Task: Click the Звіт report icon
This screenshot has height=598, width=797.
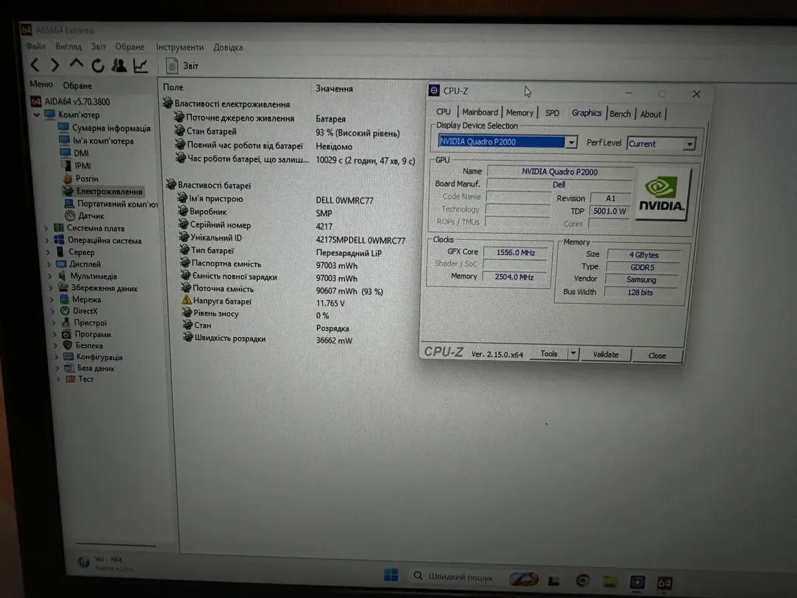Action: point(172,66)
